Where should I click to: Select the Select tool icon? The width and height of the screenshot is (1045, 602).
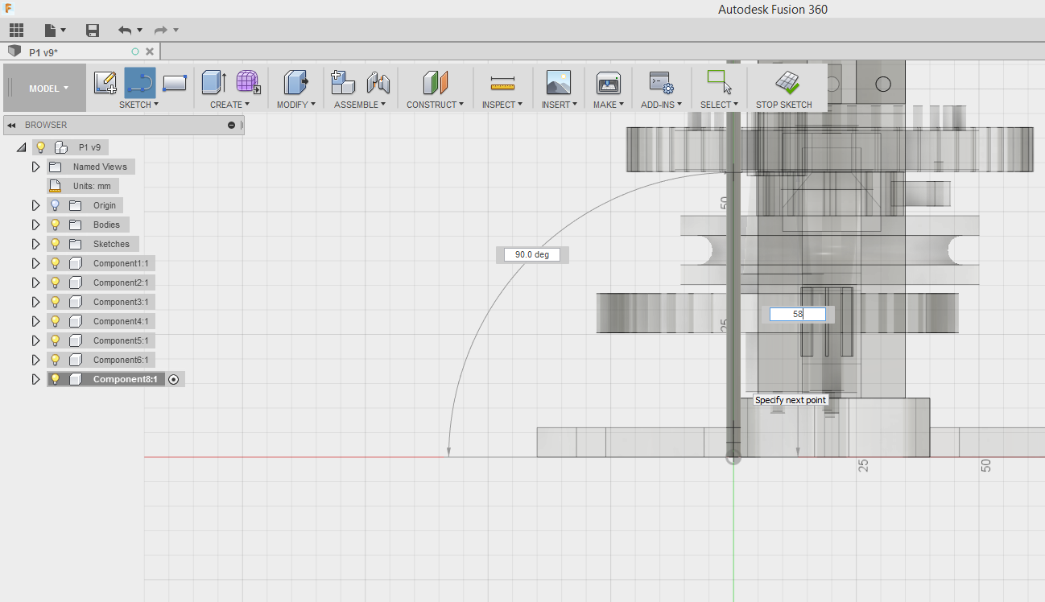tap(719, 82)
